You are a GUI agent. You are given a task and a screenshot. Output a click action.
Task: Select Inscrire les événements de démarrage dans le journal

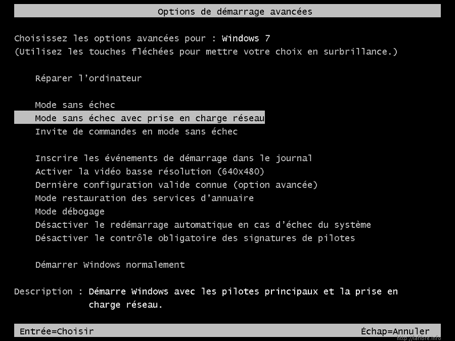(173, 158)
